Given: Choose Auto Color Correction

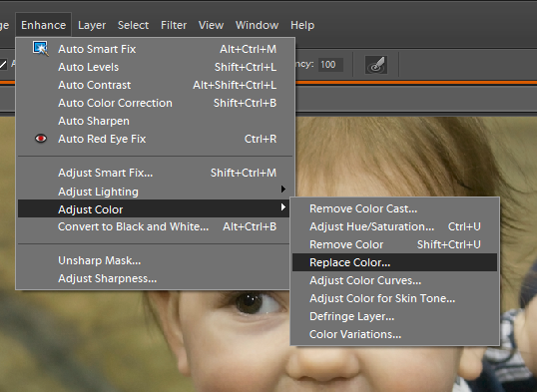Looking at the screenshot, I should pyautogui.click(x=154, y=103).
